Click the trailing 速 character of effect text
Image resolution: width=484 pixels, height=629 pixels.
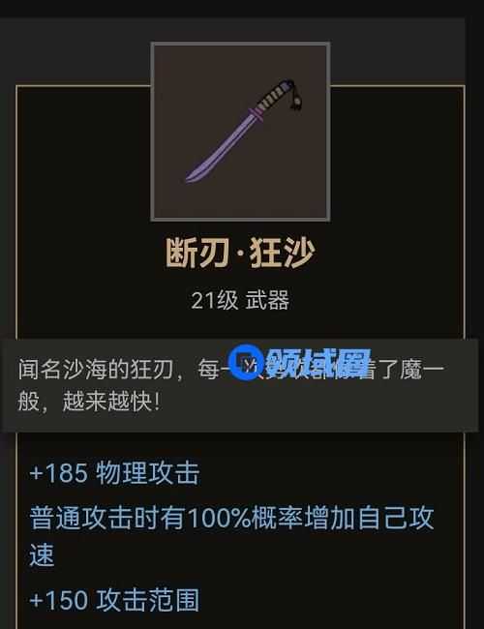pyautogui.click(x=42, y=555)
